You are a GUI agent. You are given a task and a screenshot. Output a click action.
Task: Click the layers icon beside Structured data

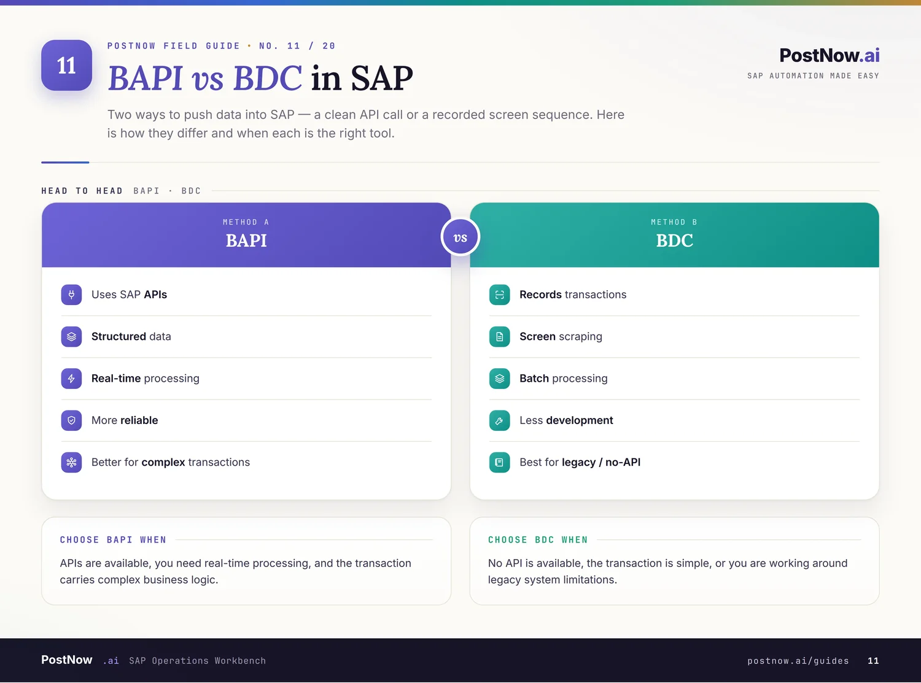[71, 336]
